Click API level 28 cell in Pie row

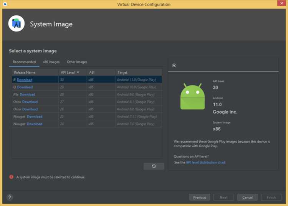[x=73, y=94]
